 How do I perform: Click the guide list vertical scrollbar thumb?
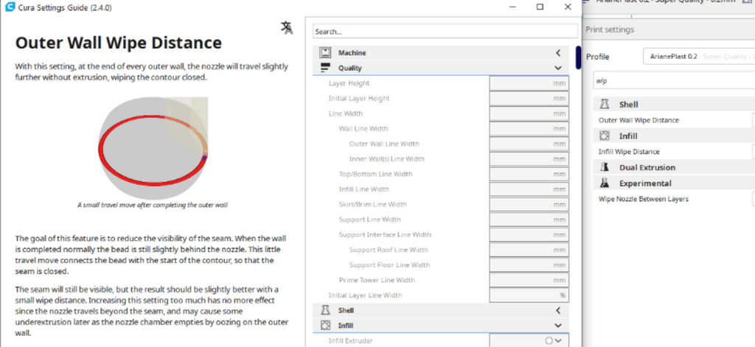click(x=579, y=57)
